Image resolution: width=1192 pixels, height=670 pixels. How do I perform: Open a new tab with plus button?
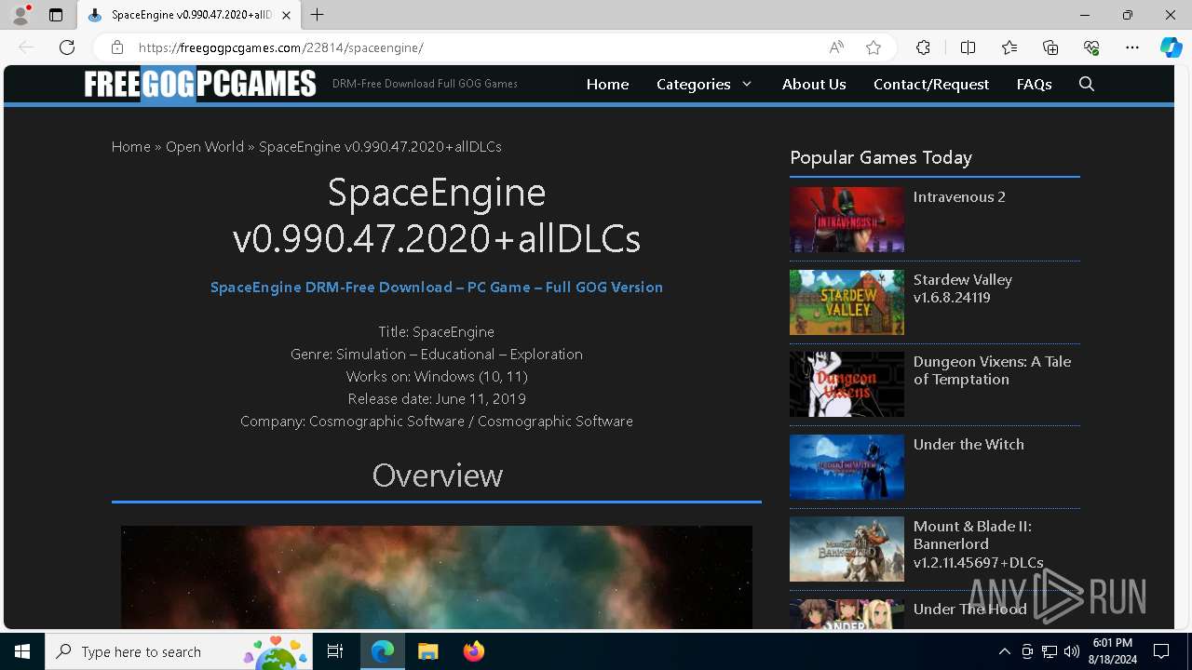318,15
